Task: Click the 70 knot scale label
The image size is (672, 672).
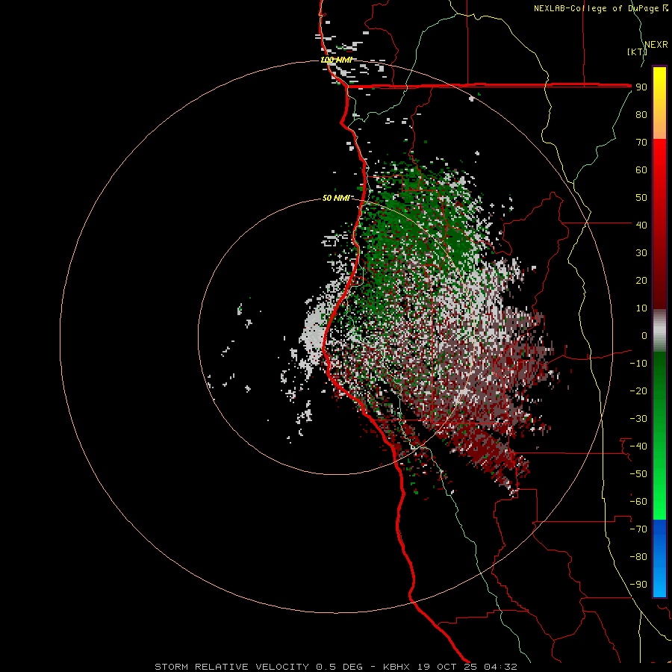Action: point(641,143)
